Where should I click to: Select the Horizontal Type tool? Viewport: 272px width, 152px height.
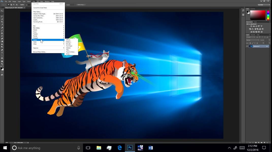(2, 53)
